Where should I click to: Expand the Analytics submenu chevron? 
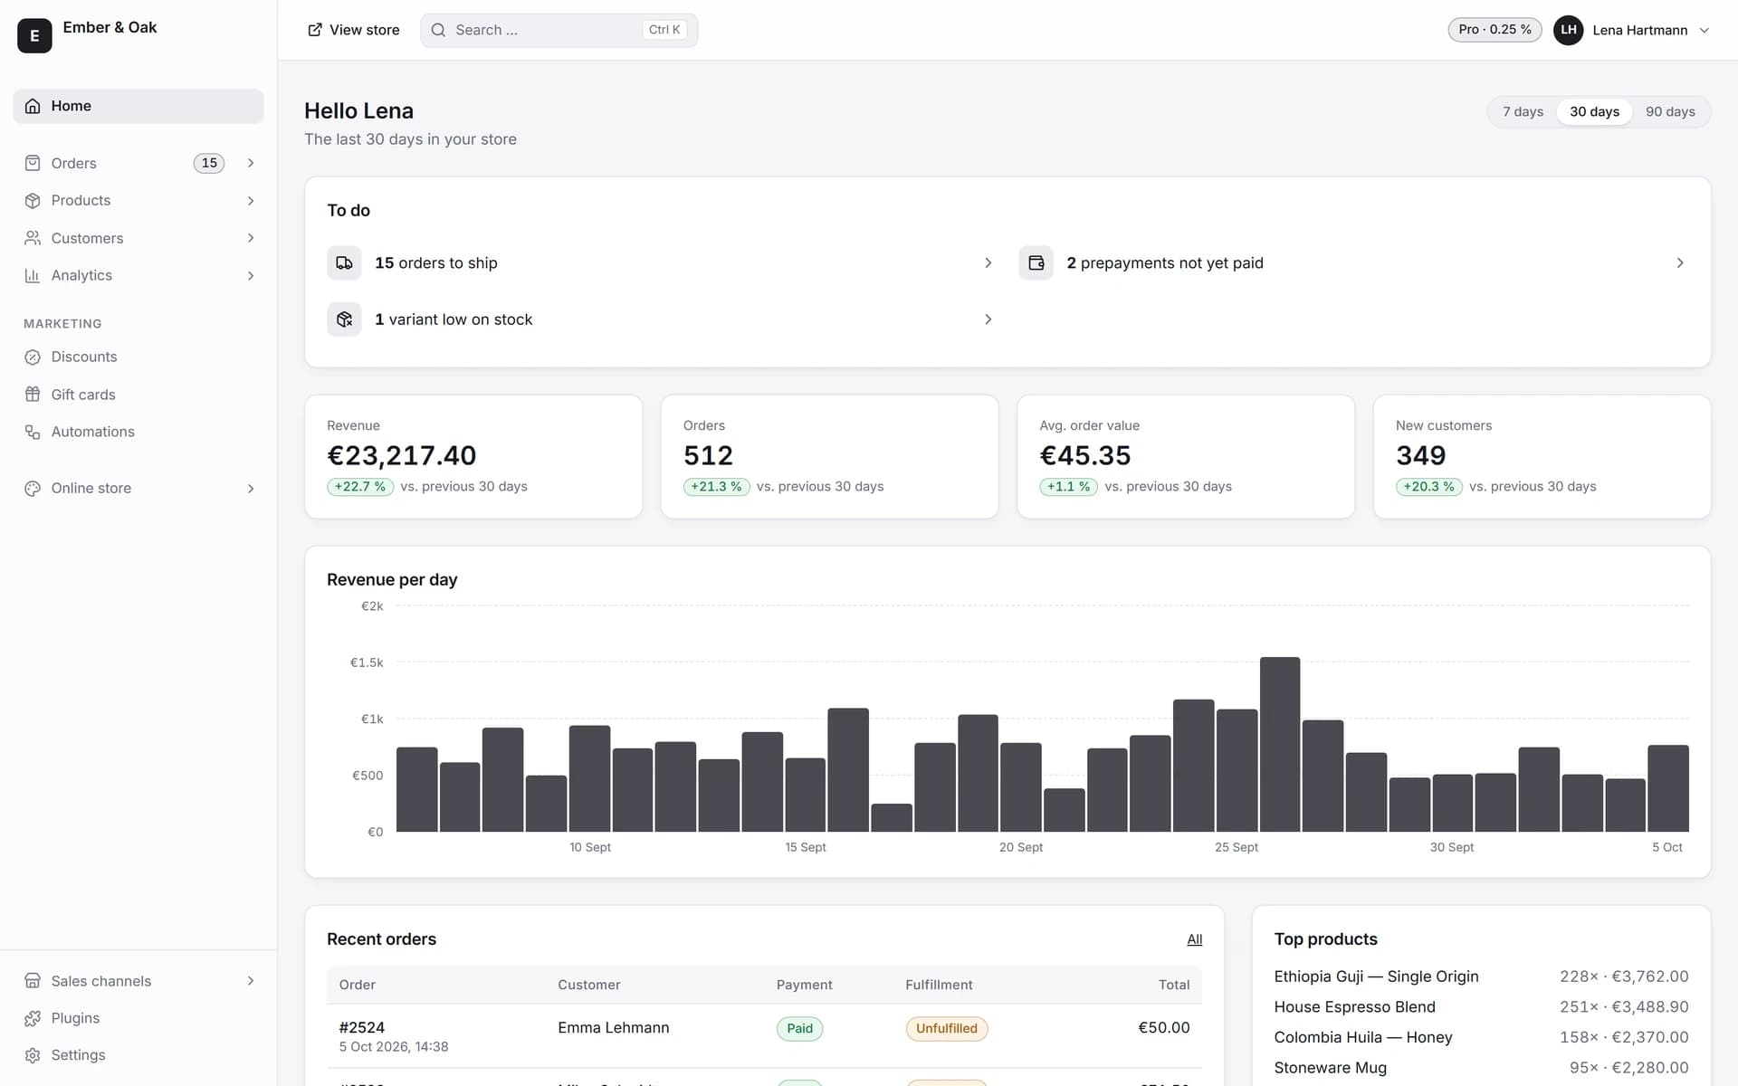(251, 276)
